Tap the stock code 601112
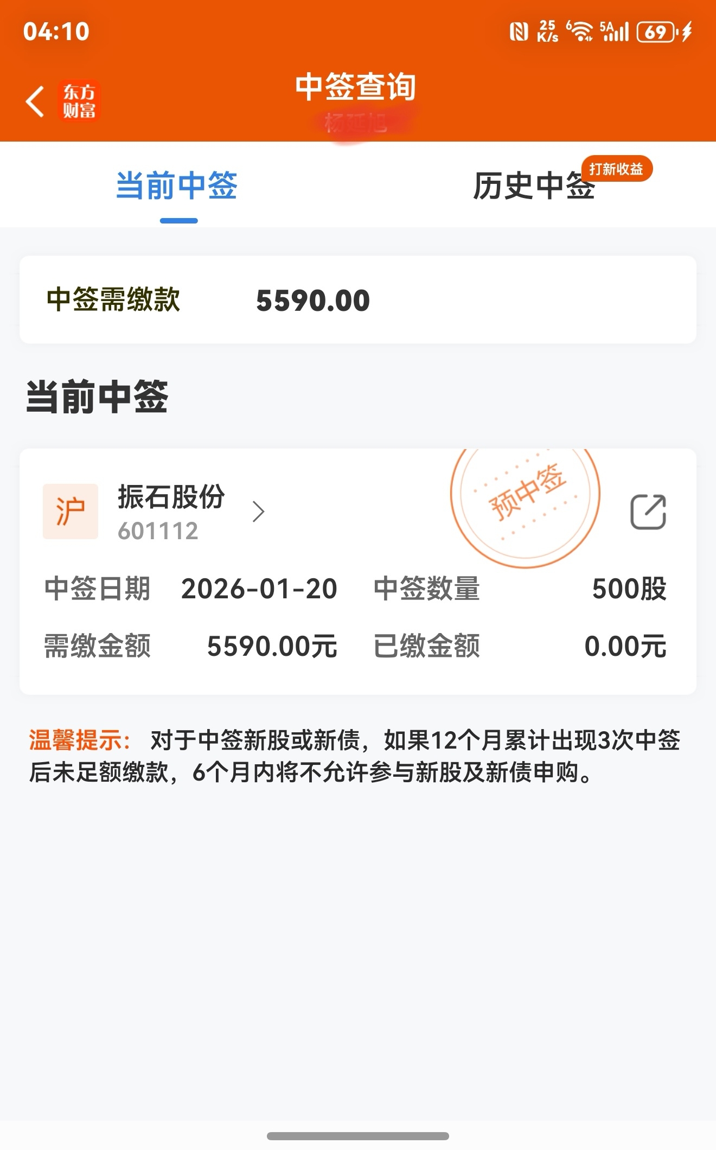Image resolution: width=716 pixels, height=1150 pixels. (x=158, y=531)
